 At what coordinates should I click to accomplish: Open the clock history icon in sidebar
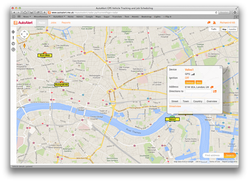[x=13, y=44]
